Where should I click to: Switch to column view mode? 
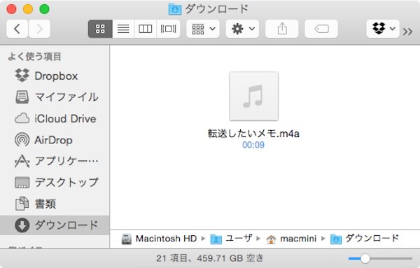[146, 29]
